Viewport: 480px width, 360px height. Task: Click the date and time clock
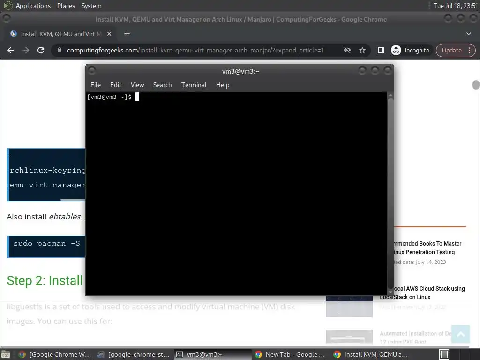click(x=456, y=6)
